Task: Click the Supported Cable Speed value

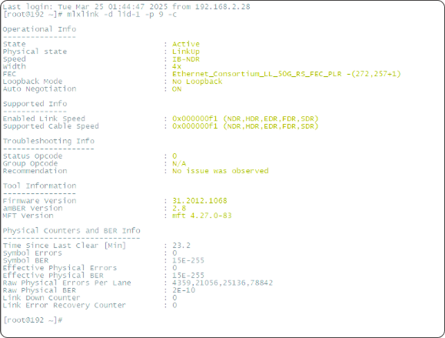Action: (x=245, y=126)
